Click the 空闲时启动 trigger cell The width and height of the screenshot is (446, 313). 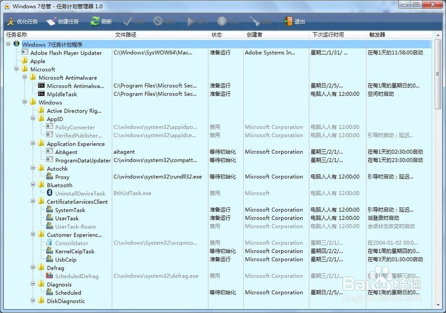click(x=380, y=94)
